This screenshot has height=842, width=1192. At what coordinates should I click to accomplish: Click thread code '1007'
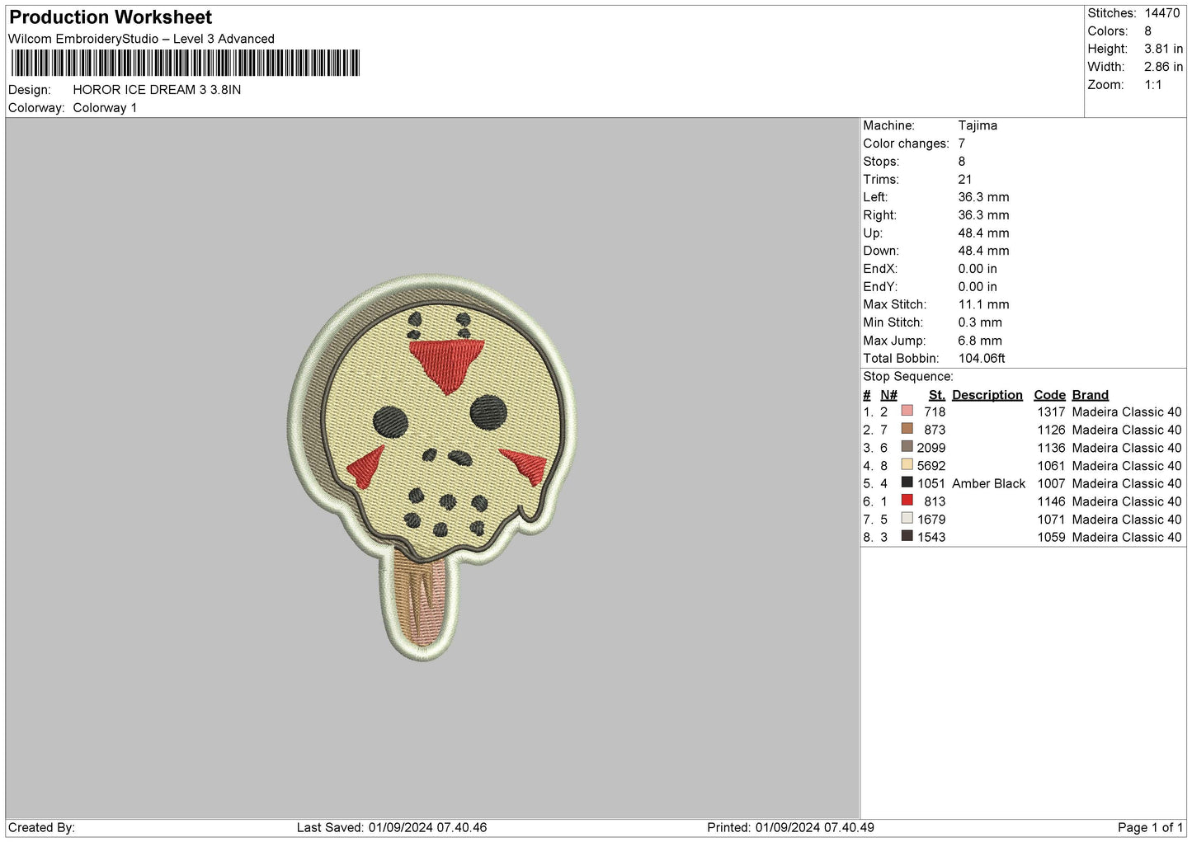coord(1051,483)
